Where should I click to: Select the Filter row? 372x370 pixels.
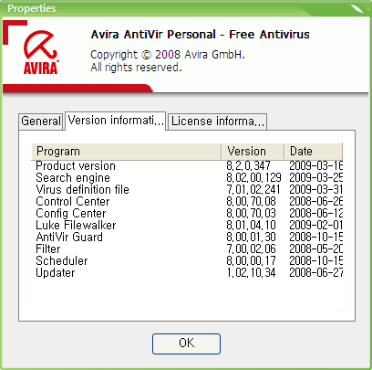pos(187,249)
